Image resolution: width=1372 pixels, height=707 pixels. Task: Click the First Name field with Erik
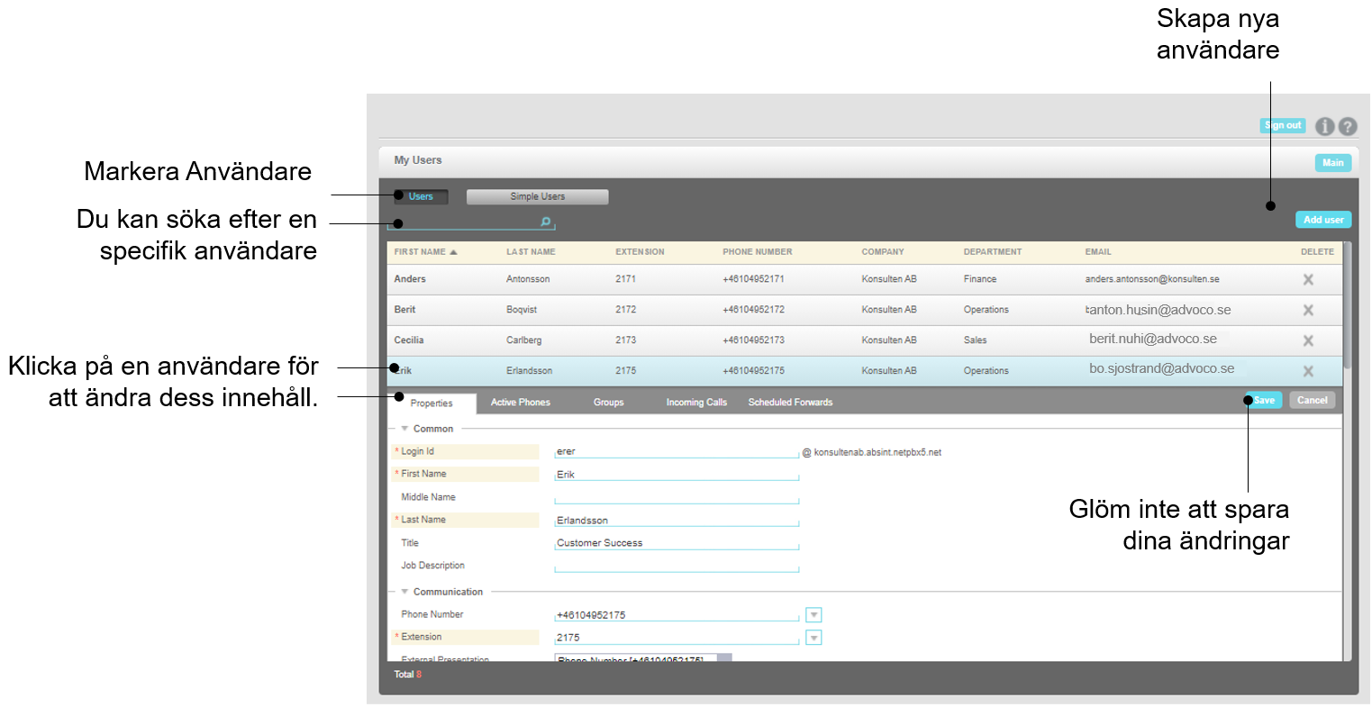click(x=677, y=475)
